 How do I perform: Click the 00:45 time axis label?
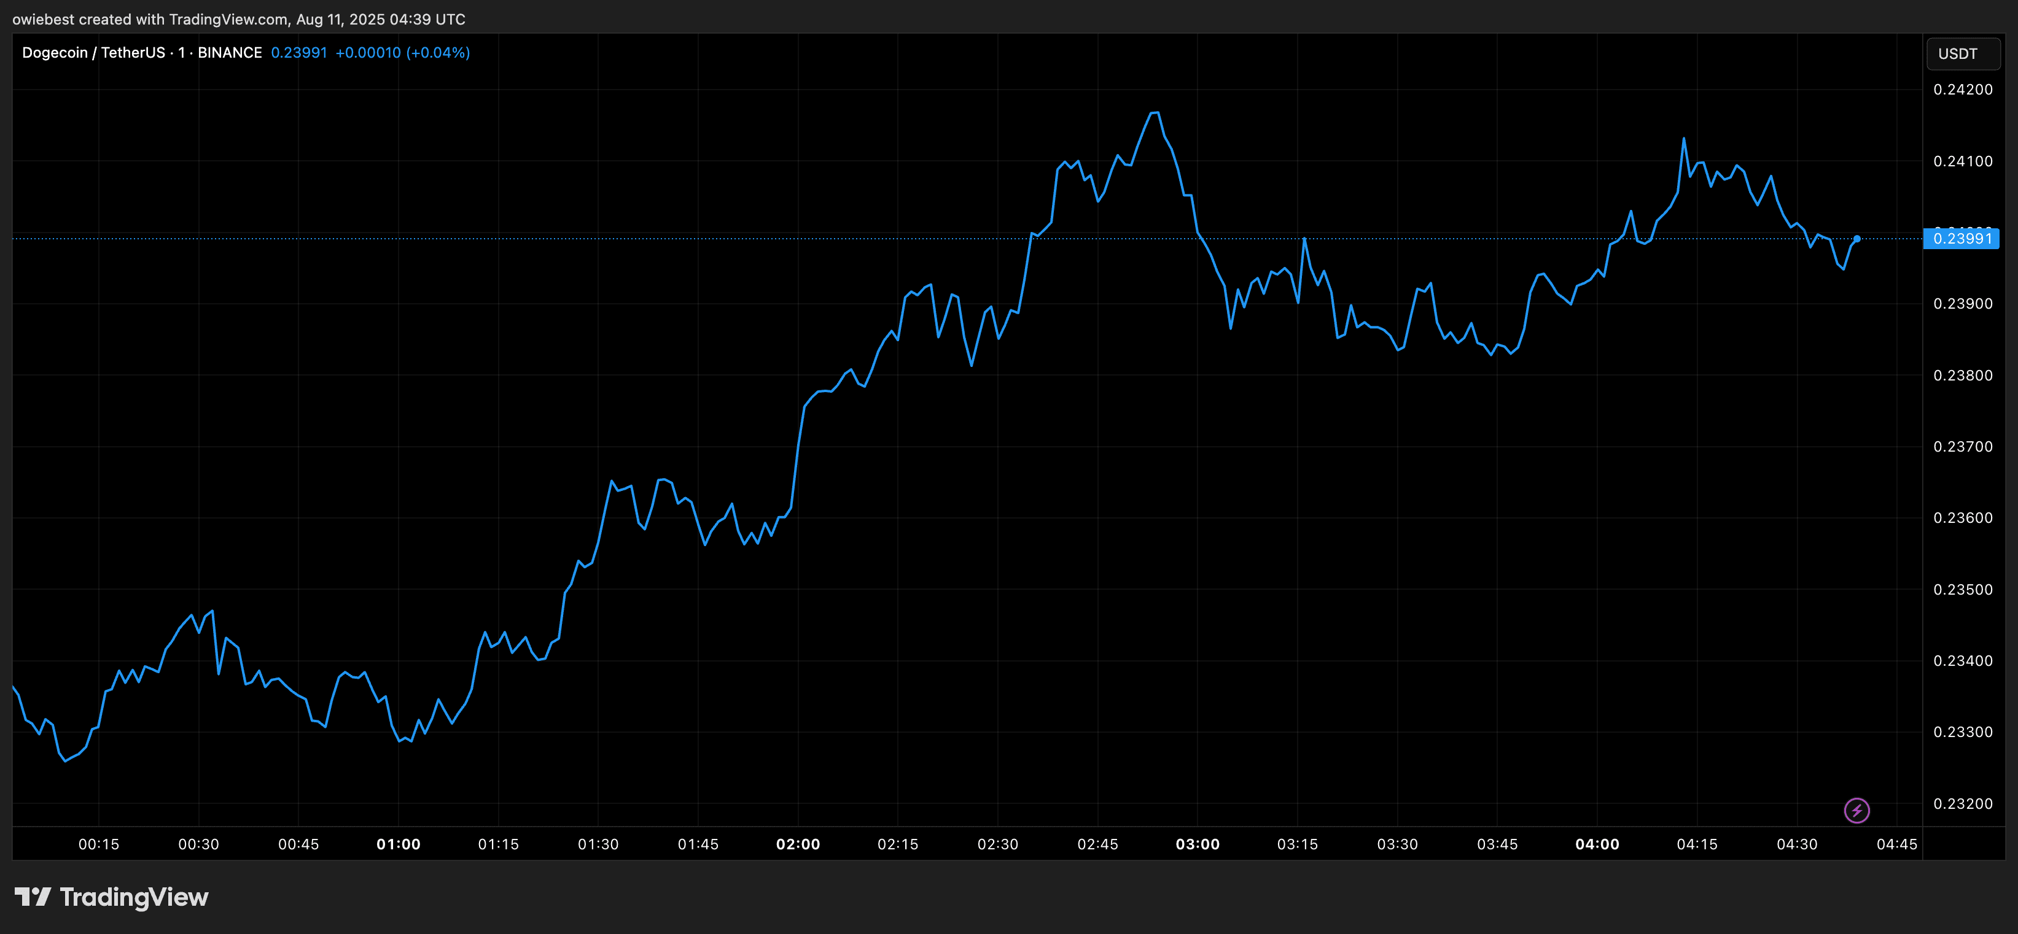pyautogui.click(x=298, y=844)
